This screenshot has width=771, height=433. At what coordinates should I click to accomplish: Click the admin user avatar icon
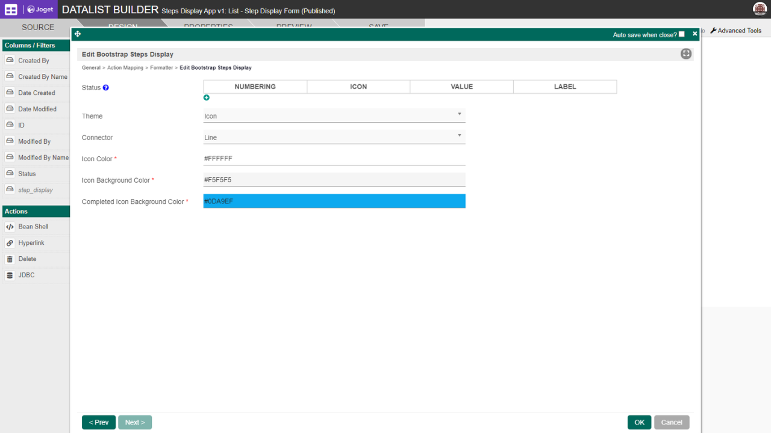tap(760, 9)
